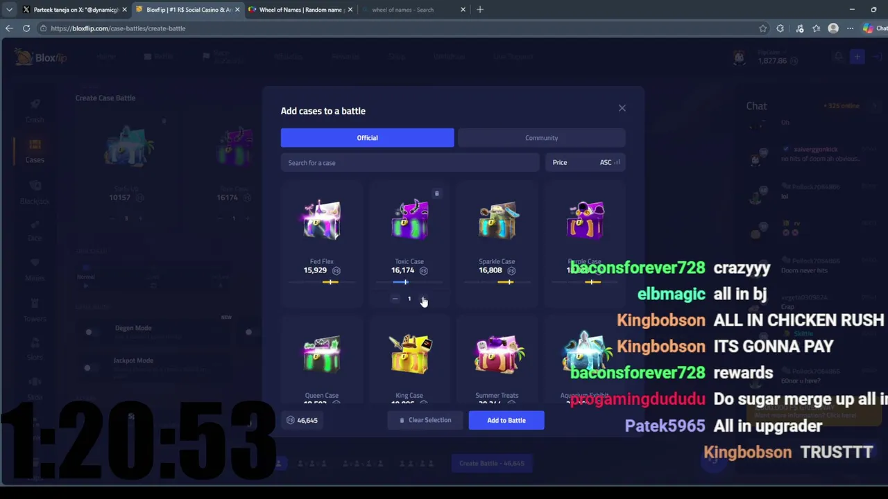888x499 pixels.
Task: Open Slots in the sidebar
Action: coord(35,349)
